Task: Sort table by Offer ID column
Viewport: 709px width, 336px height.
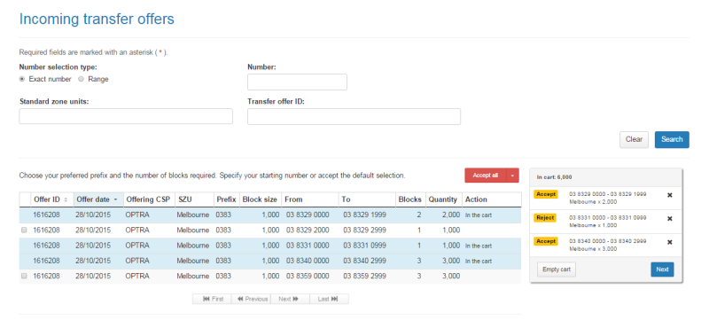Action: point(52,199)
